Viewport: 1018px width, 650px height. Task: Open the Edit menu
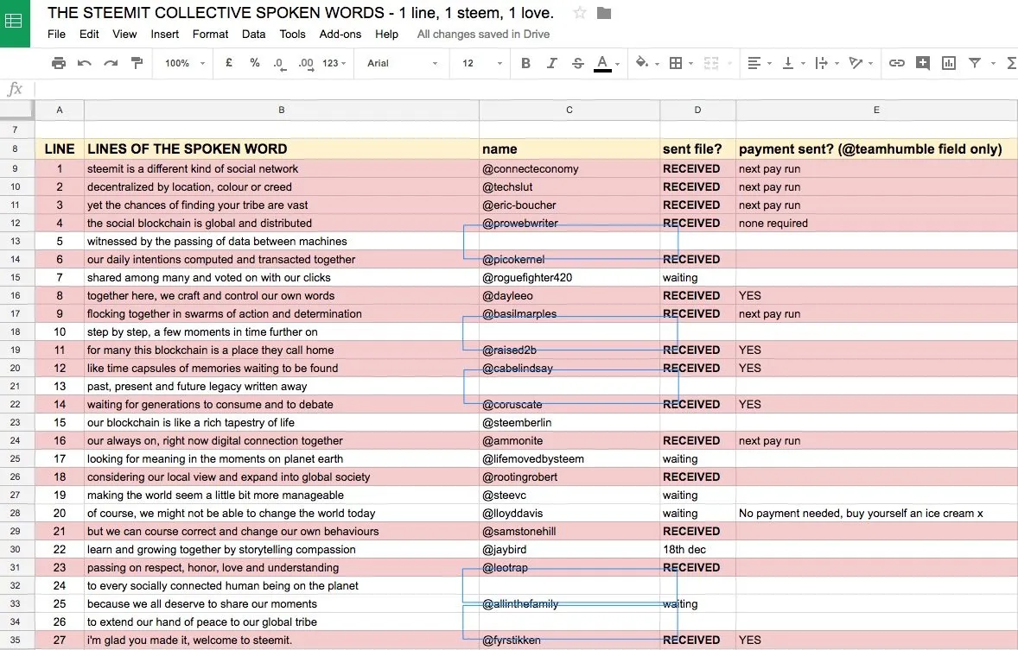pos(89,34)
